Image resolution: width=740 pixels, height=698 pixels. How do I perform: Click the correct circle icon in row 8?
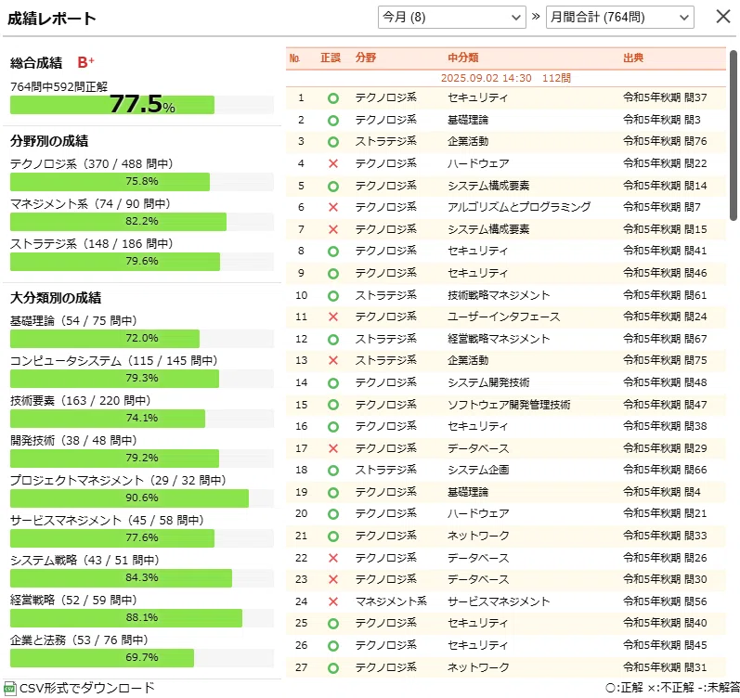(x=333, y=252)
